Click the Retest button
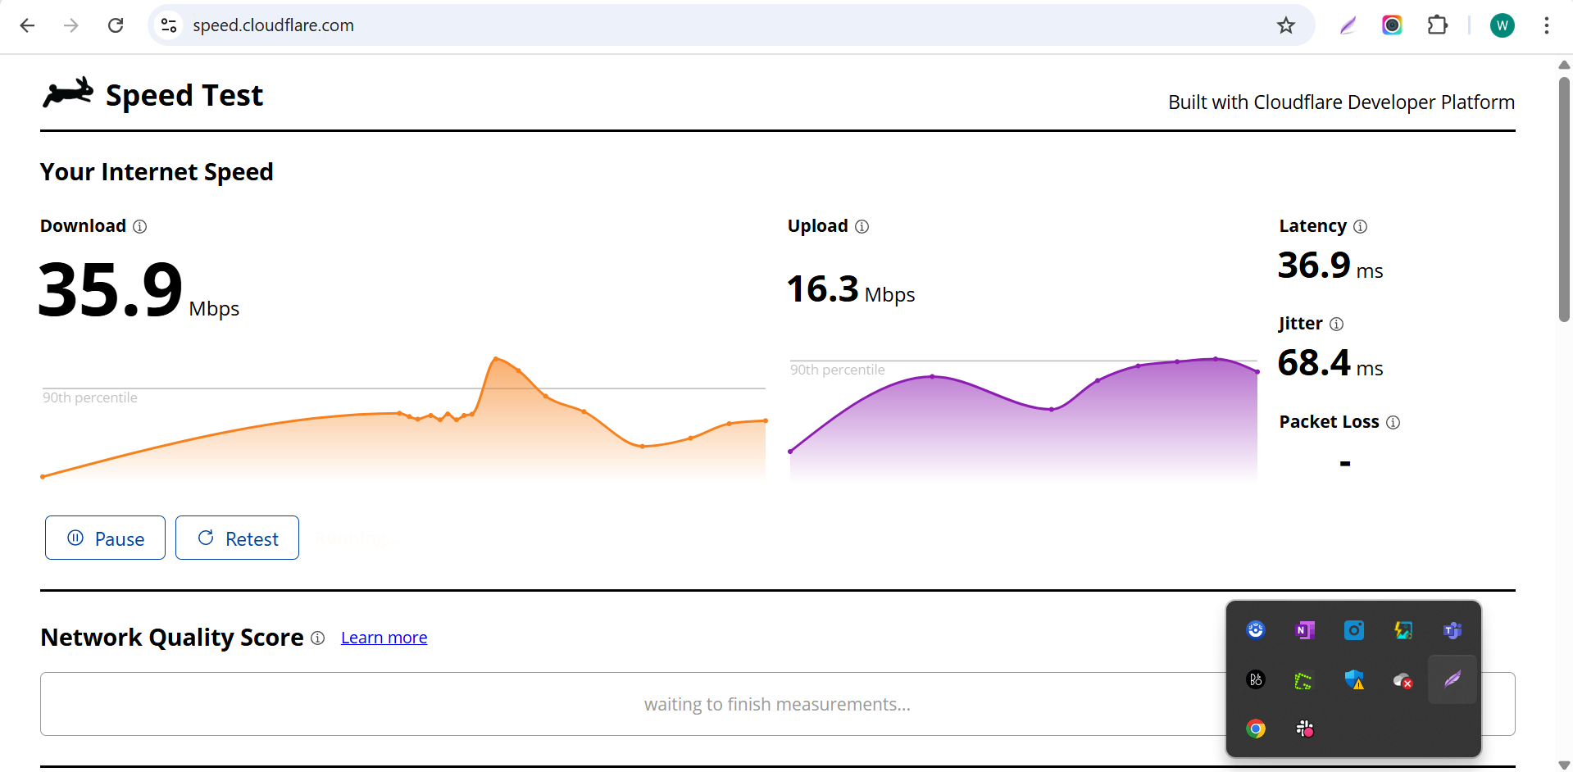The image size is (1573, 772). click(237, 538)
